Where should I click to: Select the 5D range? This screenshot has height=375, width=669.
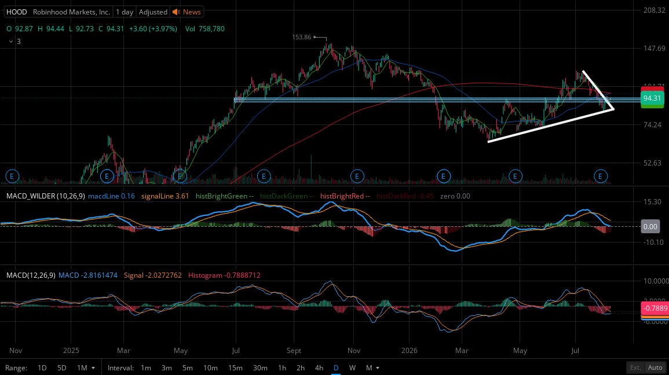[62, 367]
